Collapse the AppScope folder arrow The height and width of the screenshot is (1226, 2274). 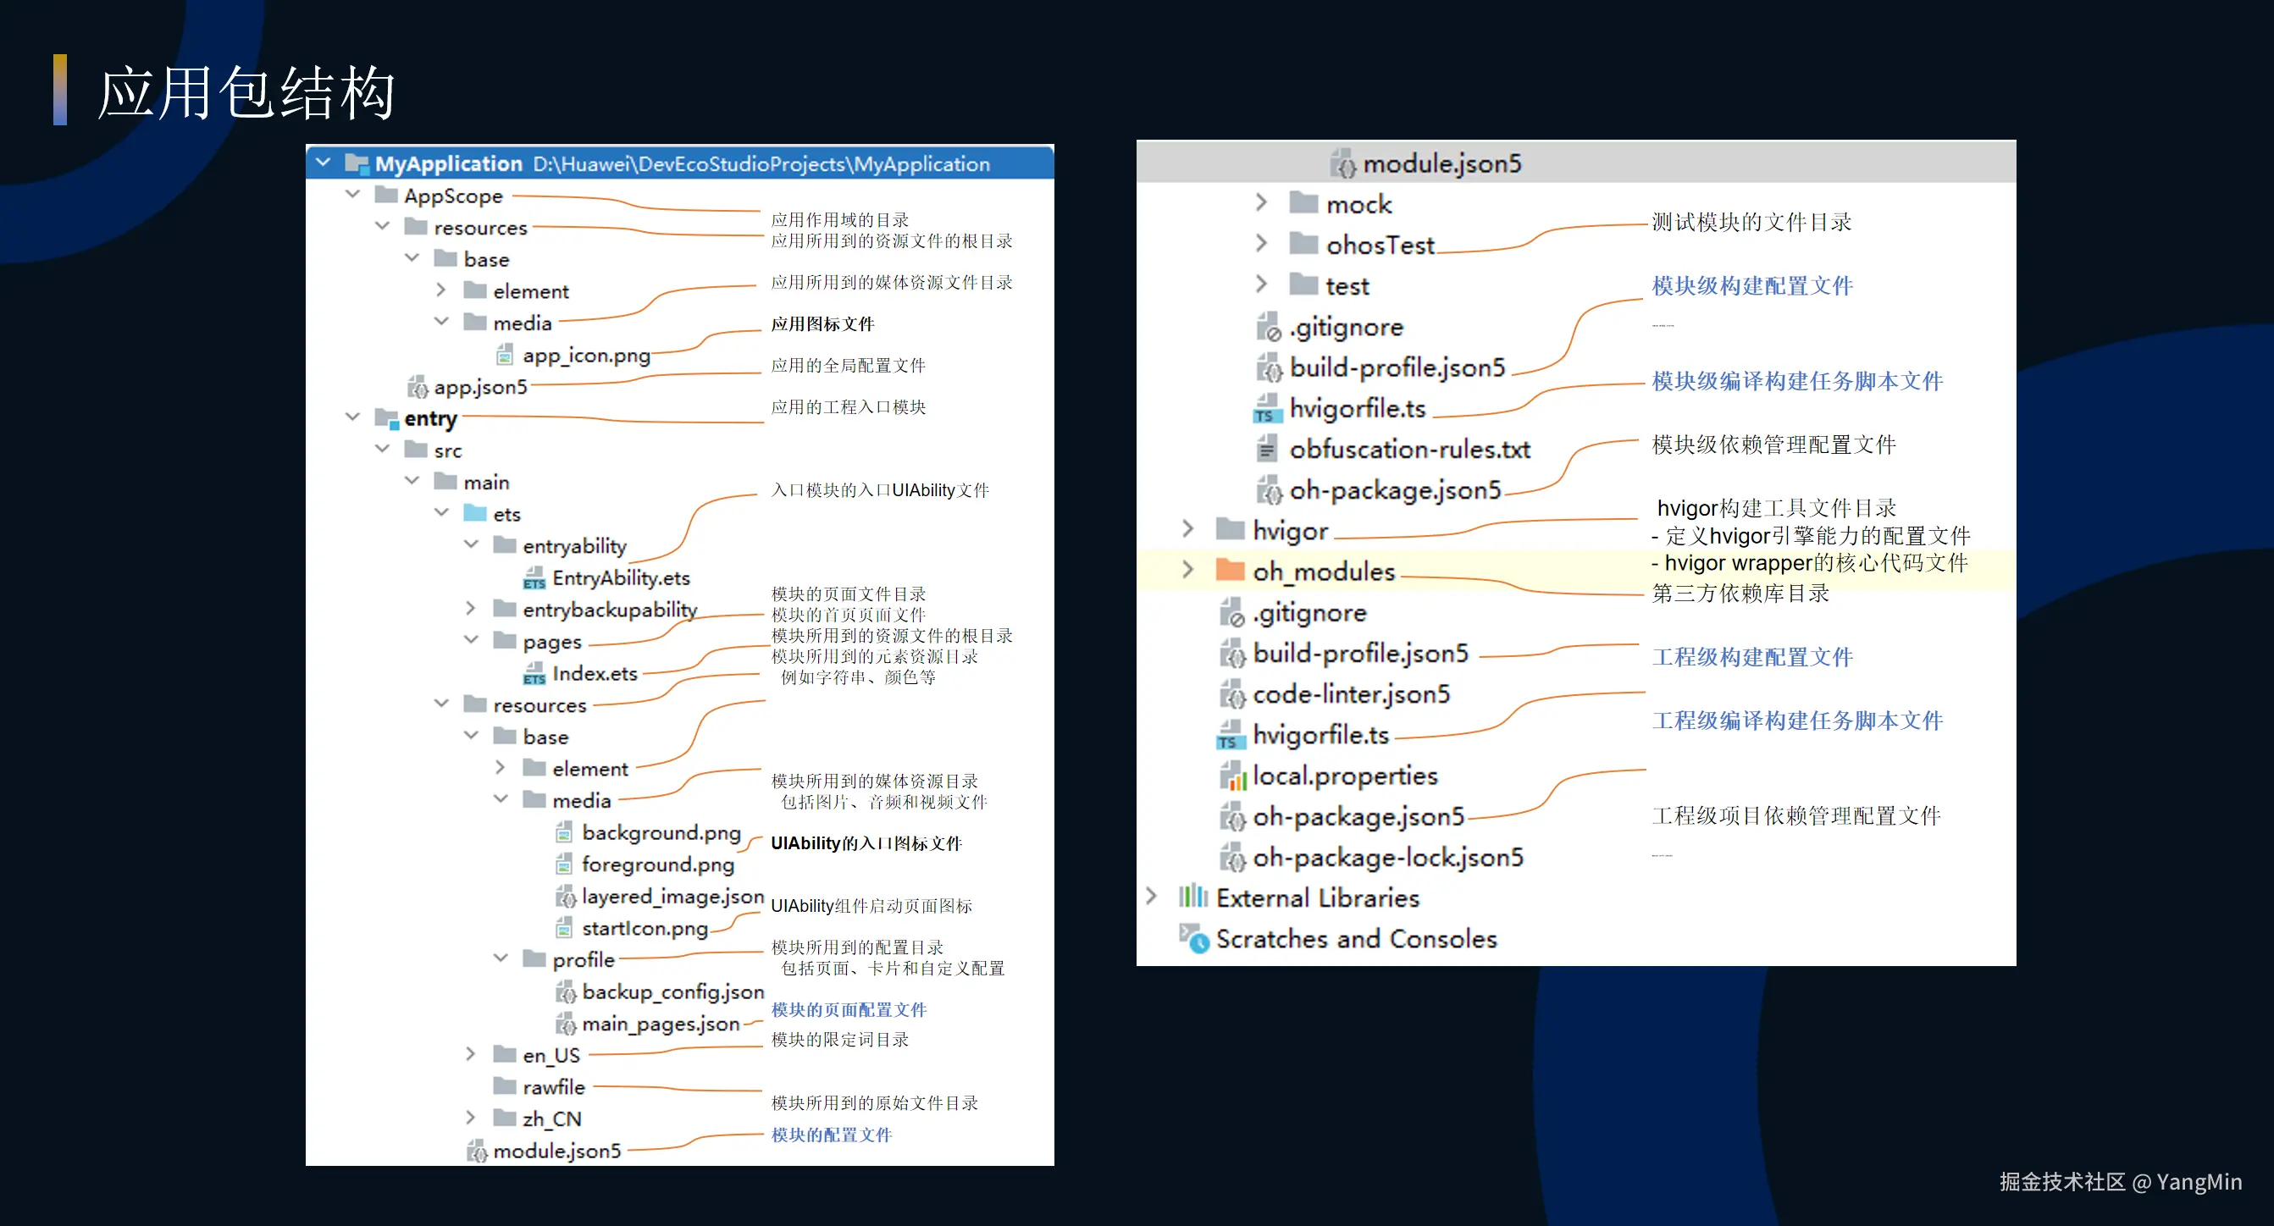coord(353,194)
